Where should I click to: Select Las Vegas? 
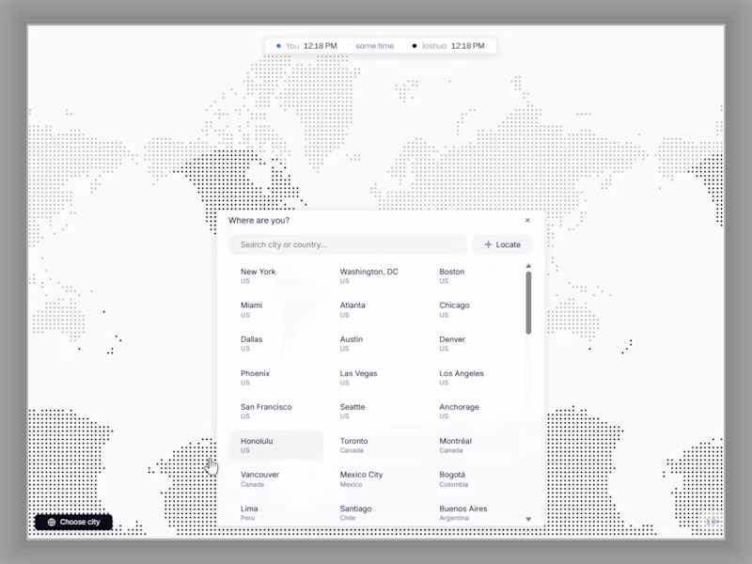point(375,378)
